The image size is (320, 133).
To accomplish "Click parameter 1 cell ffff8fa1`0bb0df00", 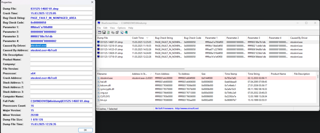I will [x=214, y=46].
